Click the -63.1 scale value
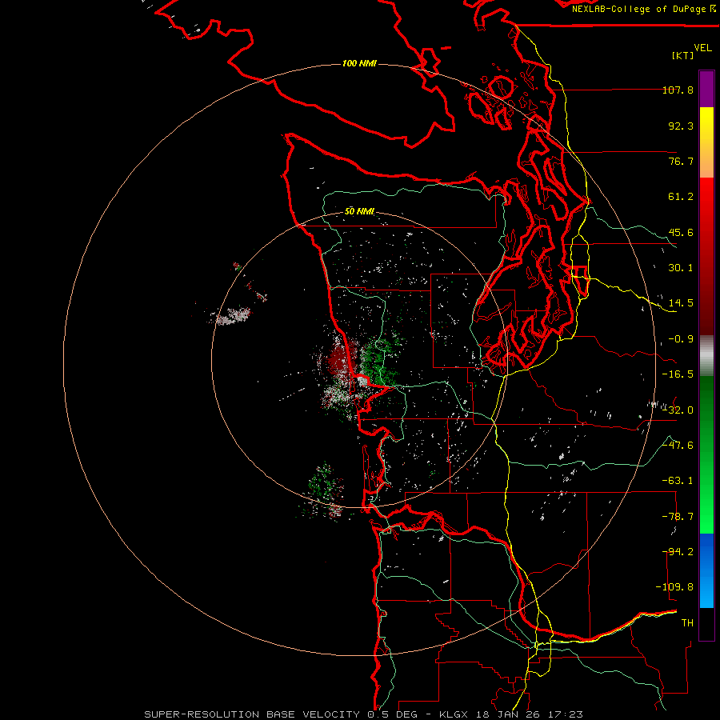720x720 pixels. [x=678, y=481]
